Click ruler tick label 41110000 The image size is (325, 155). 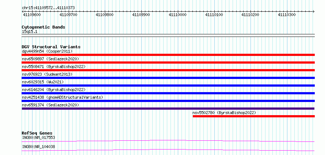[177, 15]
